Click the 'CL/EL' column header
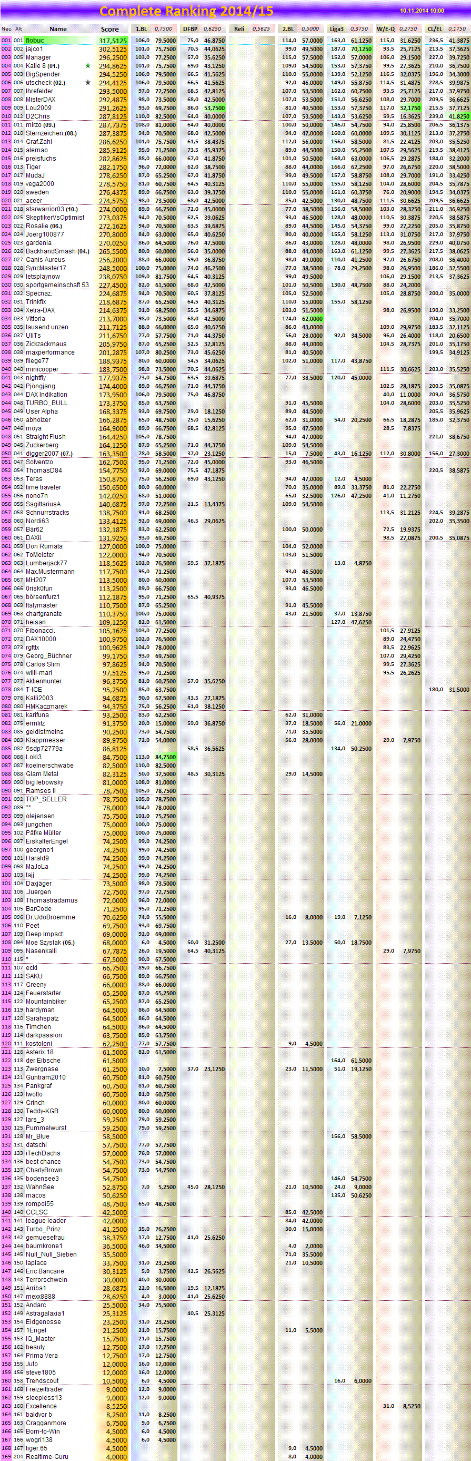Screen dimensions: 471x1461 (435, 29)
